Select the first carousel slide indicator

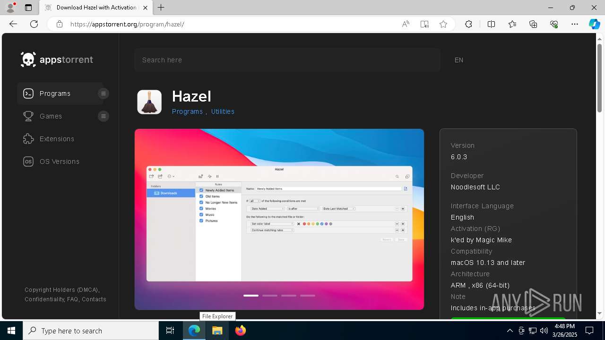251,296
